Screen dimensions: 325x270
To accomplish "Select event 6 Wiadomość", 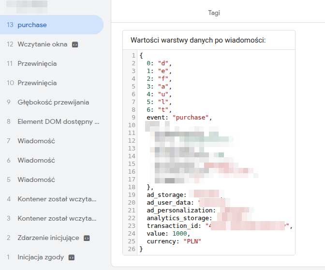I will (36, 160).
